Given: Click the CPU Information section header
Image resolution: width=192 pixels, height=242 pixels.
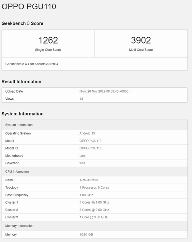Looking at the screenshot, I should [95, 172].
